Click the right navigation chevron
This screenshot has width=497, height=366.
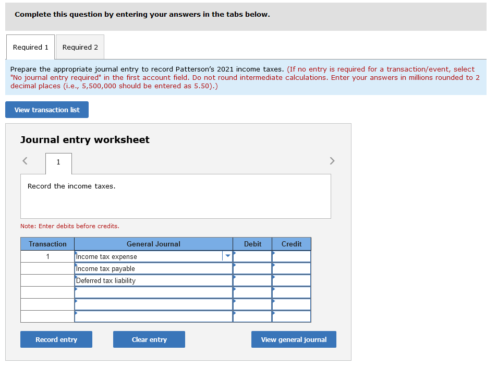[332, 161]
